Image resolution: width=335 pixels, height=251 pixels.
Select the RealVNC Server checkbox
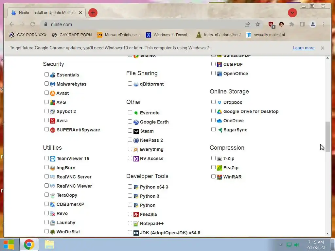coord(46,176)
